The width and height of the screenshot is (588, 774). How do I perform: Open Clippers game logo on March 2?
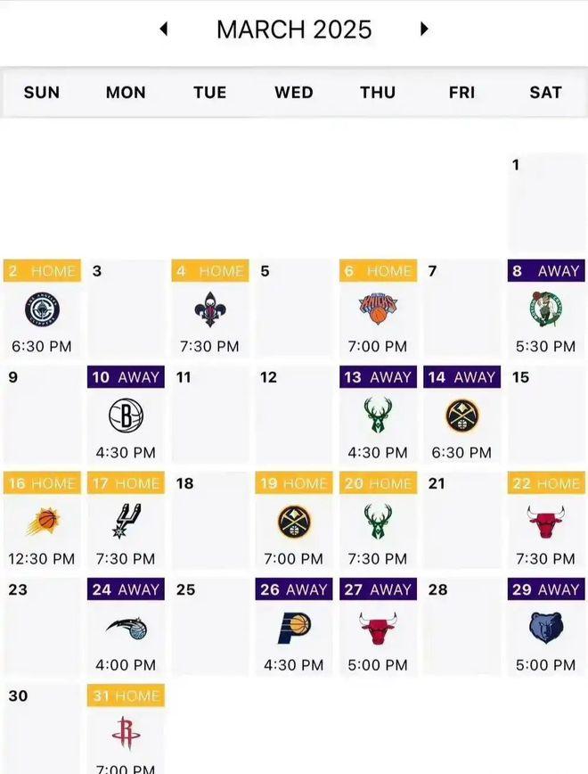click(x=42, y=309)
